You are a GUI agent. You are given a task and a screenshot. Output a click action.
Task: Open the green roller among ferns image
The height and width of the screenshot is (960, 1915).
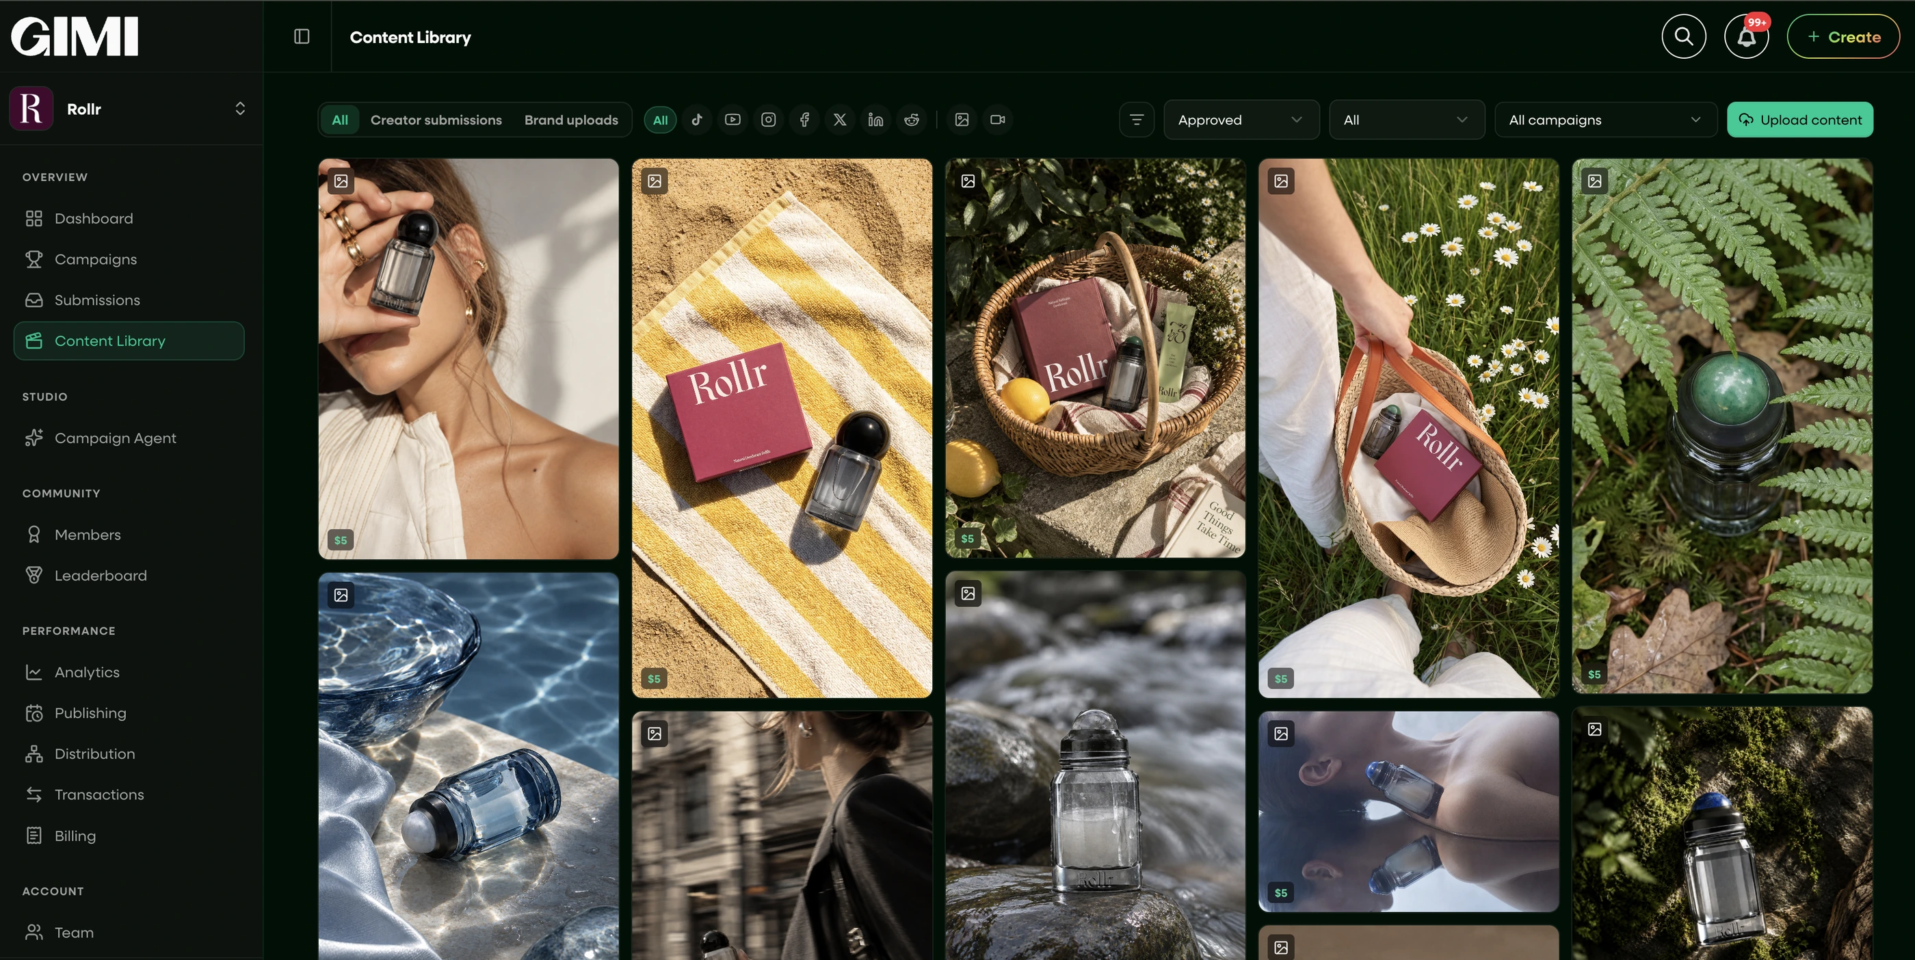pyautogui.click(x=1721, y=426)
